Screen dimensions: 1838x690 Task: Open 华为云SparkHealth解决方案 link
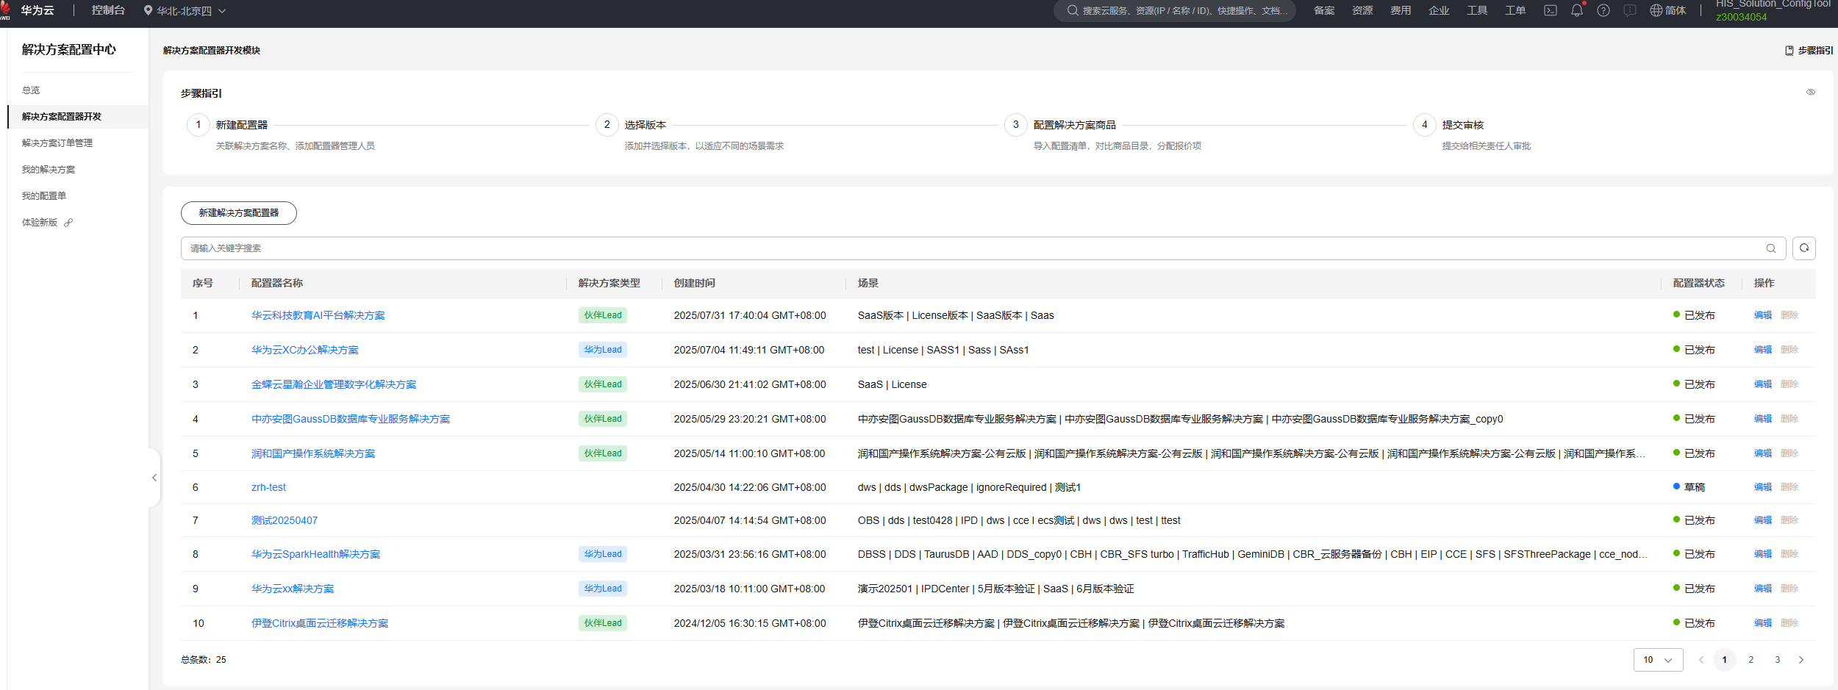(x=316, y=554)
